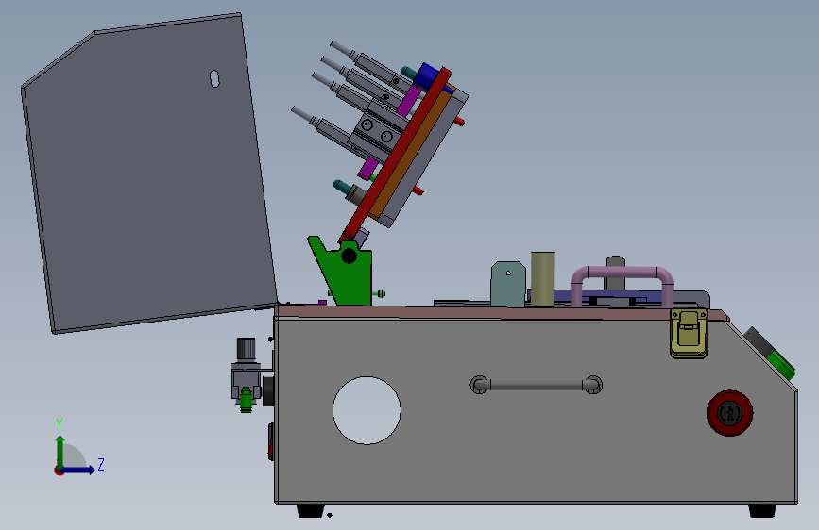819x530 pixels.
Task: Pick the red switch on the rear lower edge
Action: point(270,442)
